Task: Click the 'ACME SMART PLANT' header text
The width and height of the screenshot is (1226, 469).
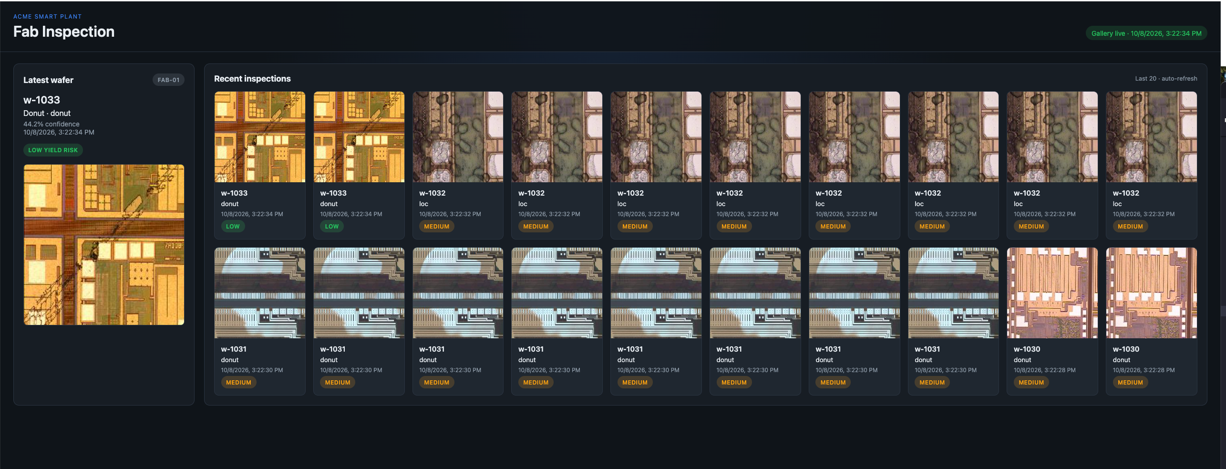Action: tap(47, 17)
